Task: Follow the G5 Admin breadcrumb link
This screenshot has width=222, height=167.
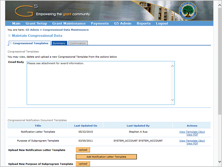Action: click(x=32, y=30)
